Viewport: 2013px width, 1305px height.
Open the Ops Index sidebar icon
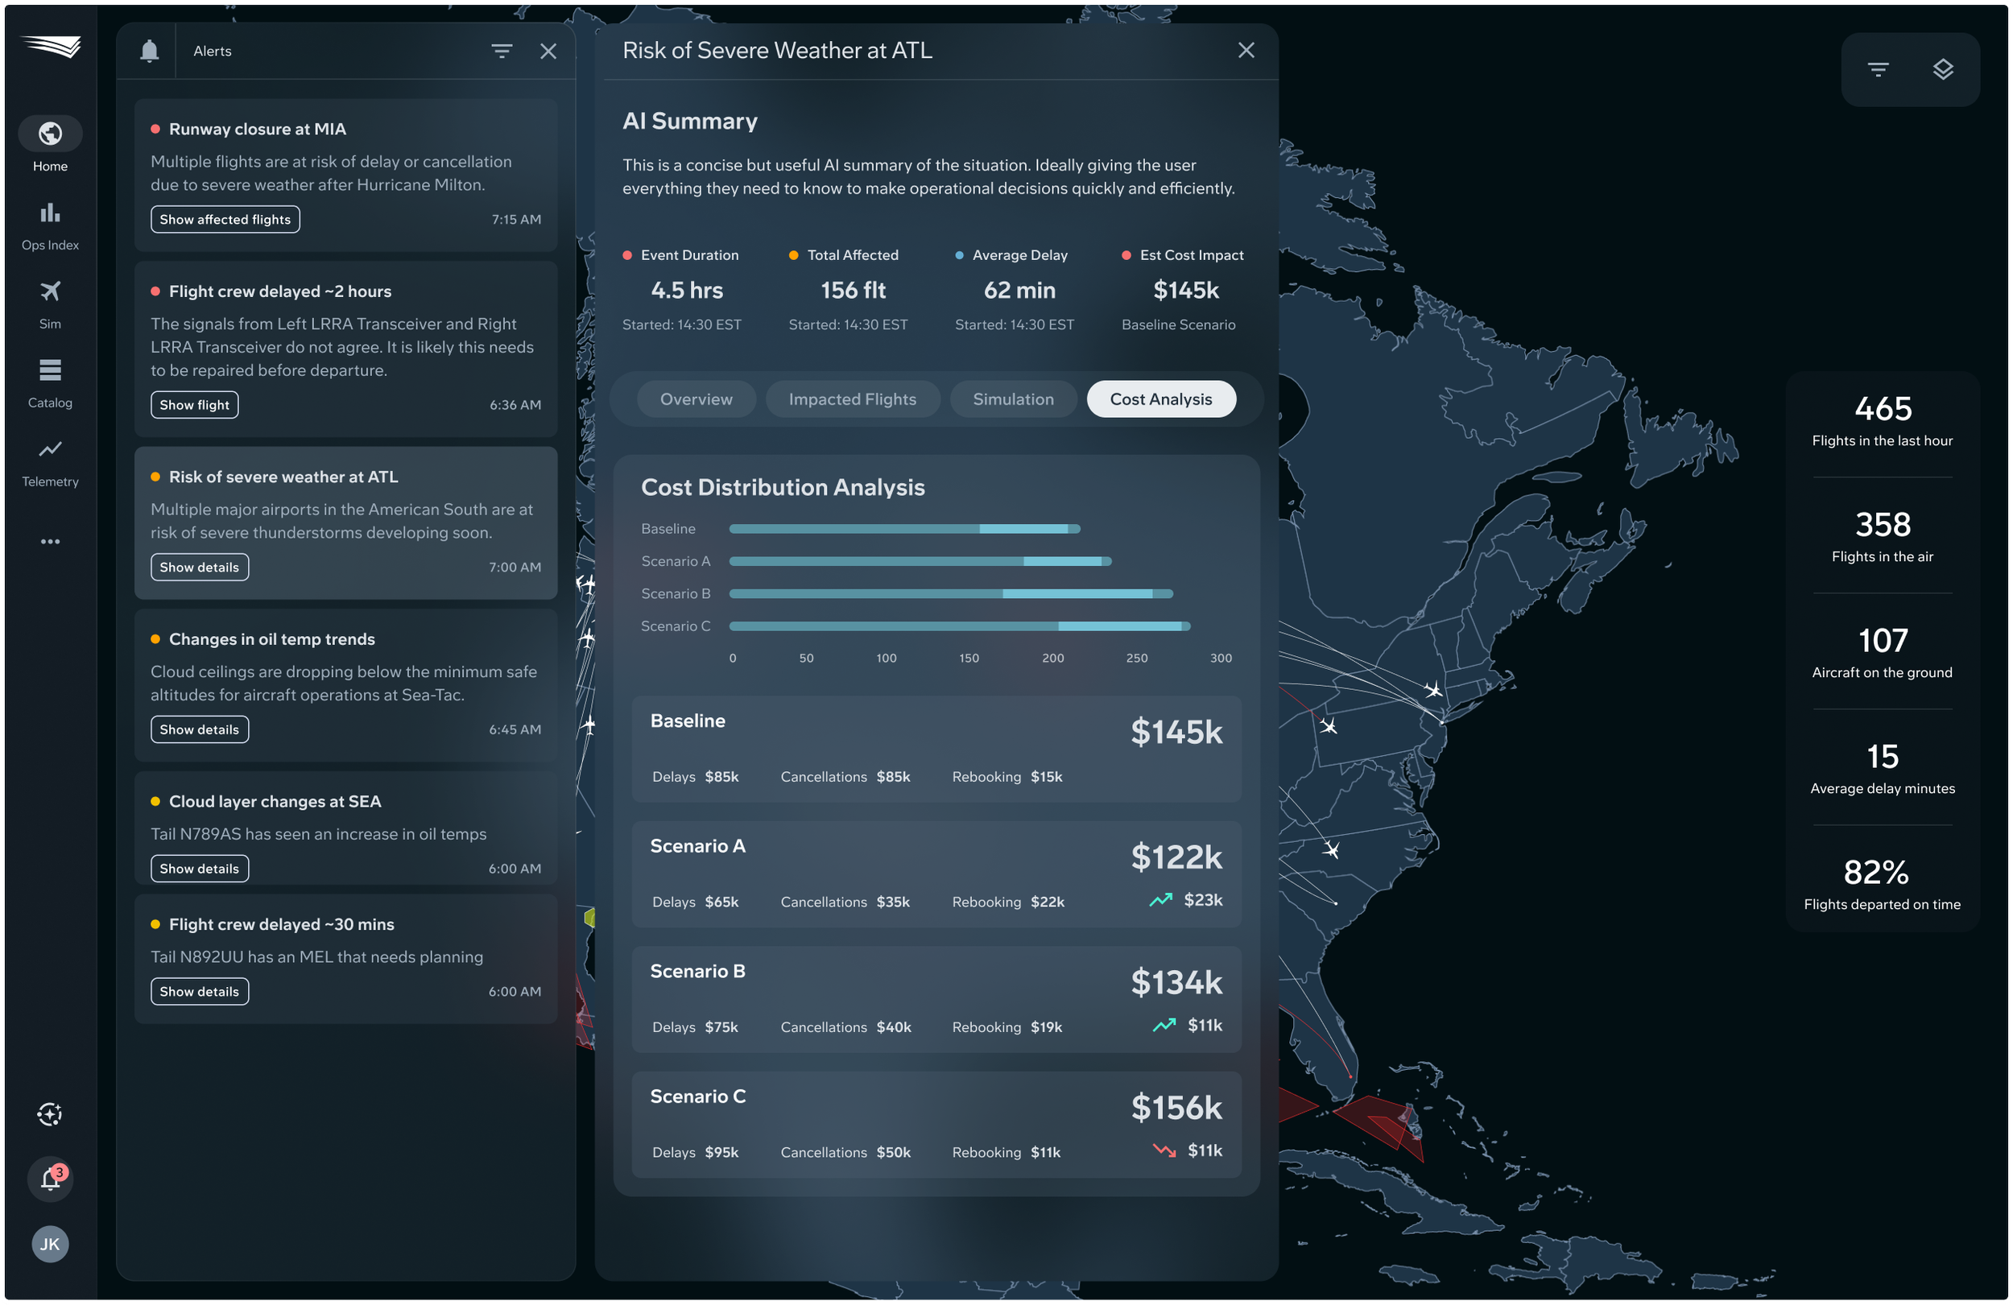[50, 213]
